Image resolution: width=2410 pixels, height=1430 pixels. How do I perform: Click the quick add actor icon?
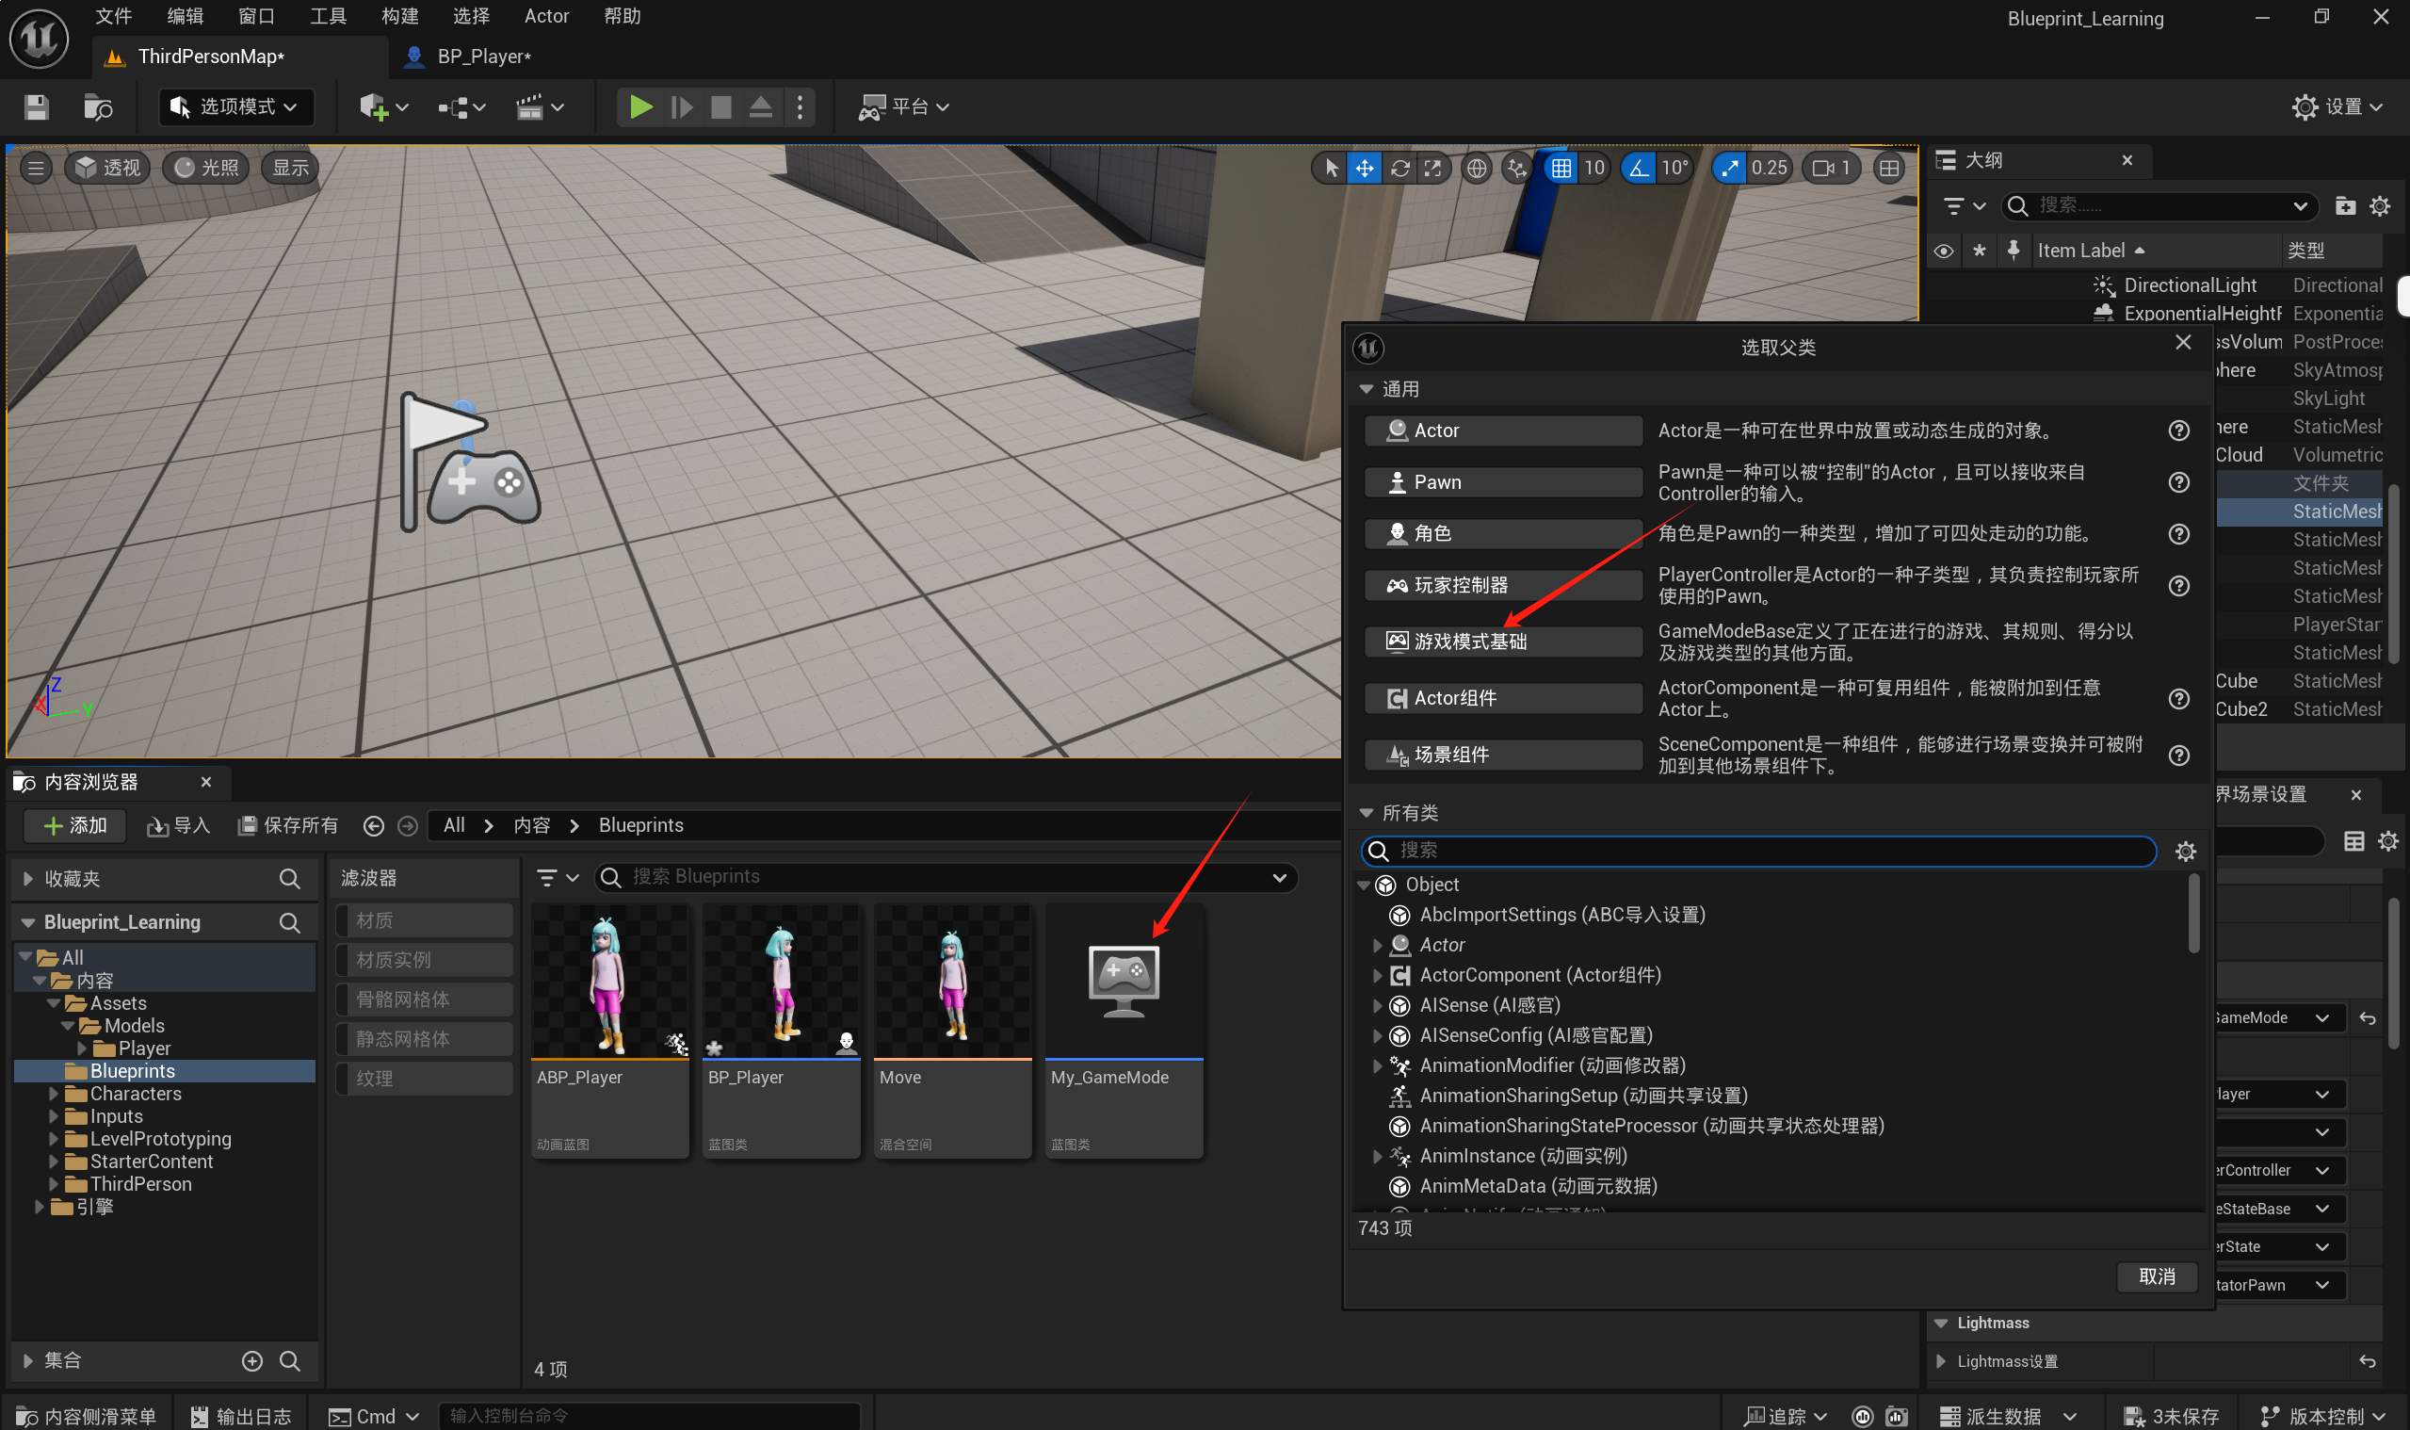tap(374, 107)
